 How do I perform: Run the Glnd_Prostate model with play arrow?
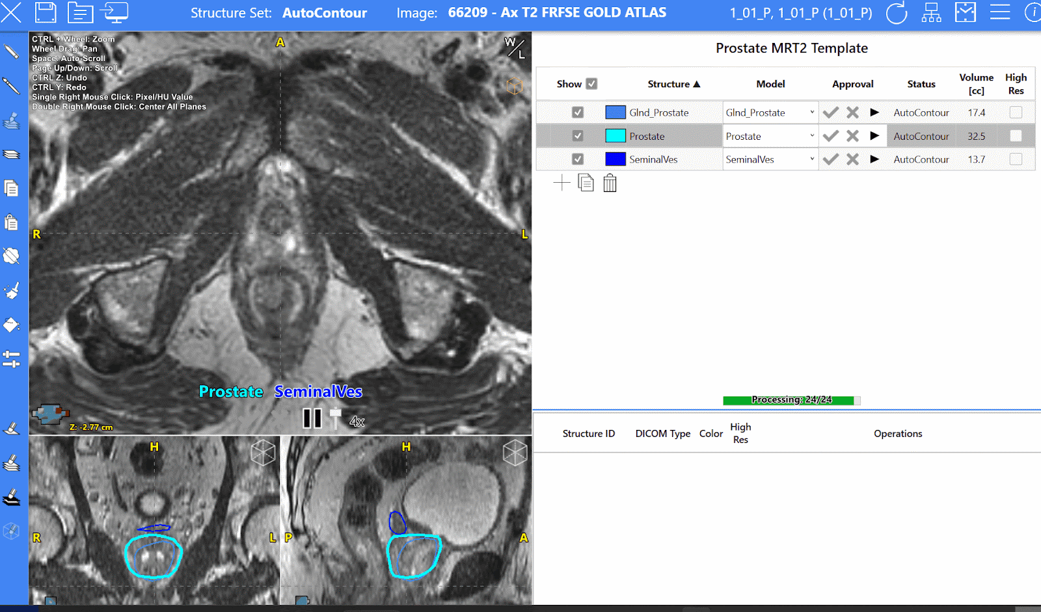(874, 113)
